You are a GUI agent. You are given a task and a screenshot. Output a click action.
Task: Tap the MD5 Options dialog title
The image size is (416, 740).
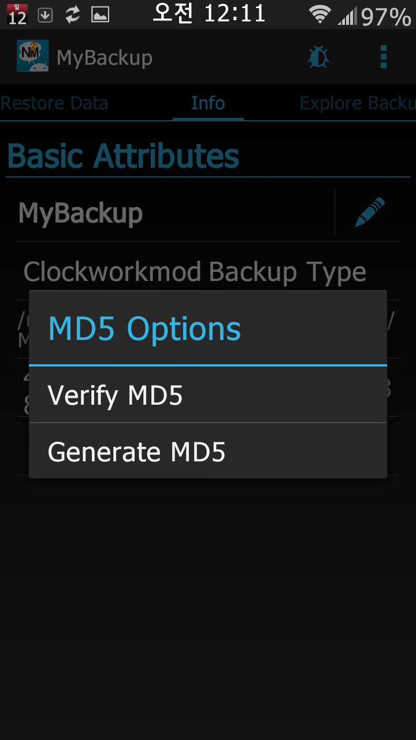(144, 328)
